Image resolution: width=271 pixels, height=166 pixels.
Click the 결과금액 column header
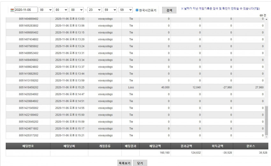[x=186, y=146]
